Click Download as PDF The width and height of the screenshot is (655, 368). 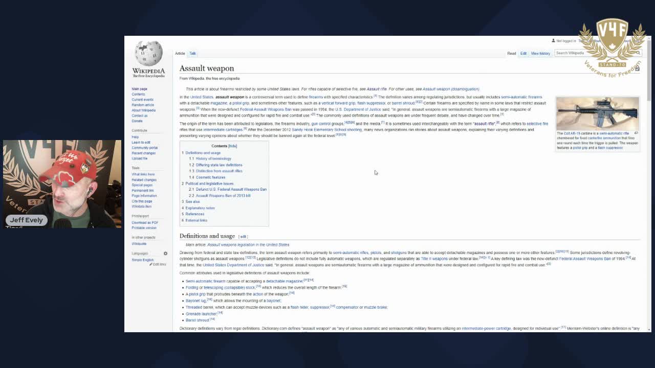click(x=145, y=223)
